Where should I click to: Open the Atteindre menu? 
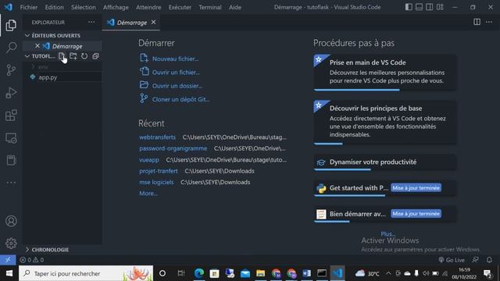click(148, 7)
